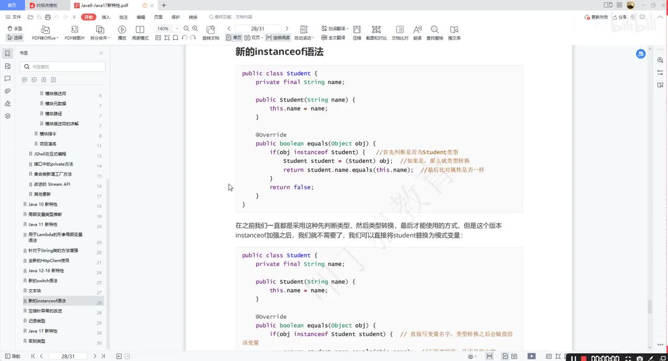Click the open folder icon in quick access
This screenshot has height=361, width=668.
(31, 17)
